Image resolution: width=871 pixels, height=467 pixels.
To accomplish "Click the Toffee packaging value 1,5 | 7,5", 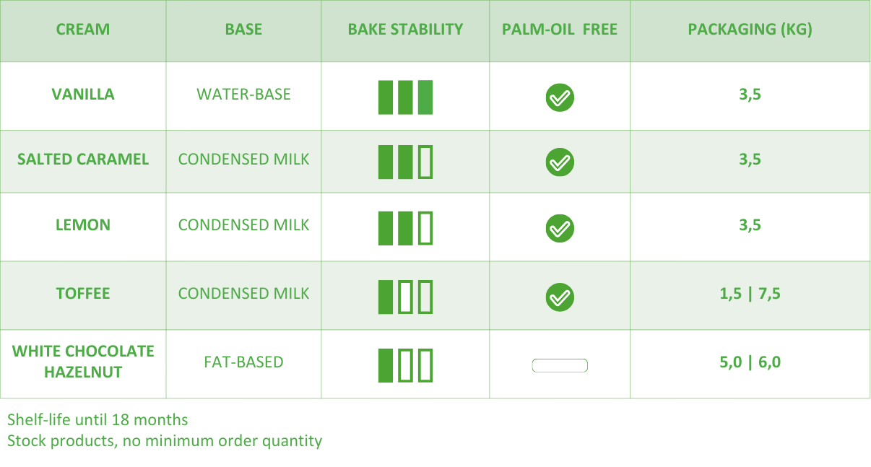I will click(x=750, y=294).
